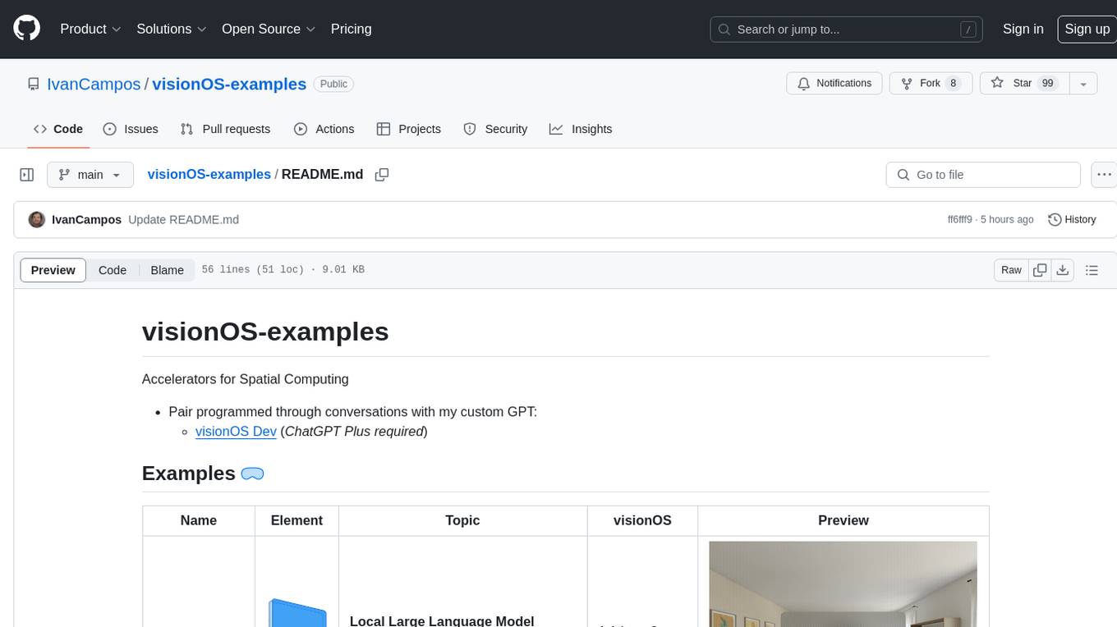Viewport: 1117px width, 627px height.
Task: Switch to the Insights tab
Action: pyautogui.click(x=581, y=129)
